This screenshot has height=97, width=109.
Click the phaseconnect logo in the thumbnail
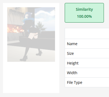pyautogui.click(x=17, y=12)
